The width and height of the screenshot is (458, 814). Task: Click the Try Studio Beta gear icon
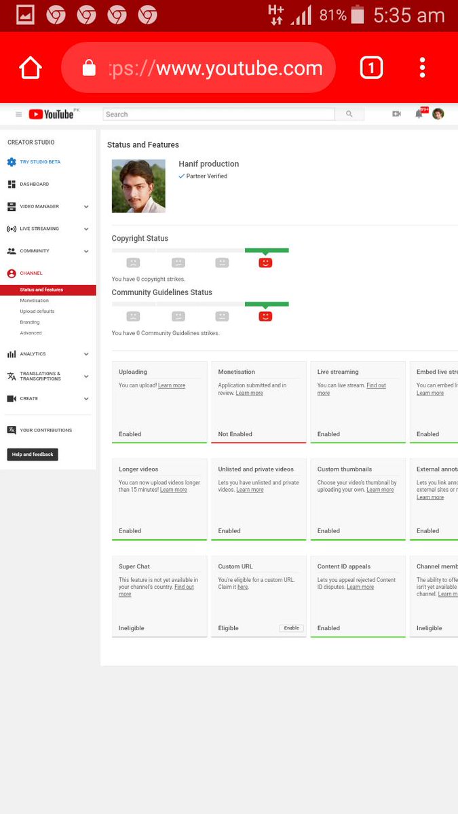click(12, 162)
